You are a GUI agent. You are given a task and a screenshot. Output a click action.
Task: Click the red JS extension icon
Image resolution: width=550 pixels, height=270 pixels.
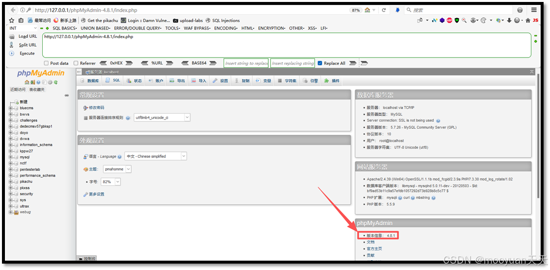pyautogui.click(x=536, y=20)
